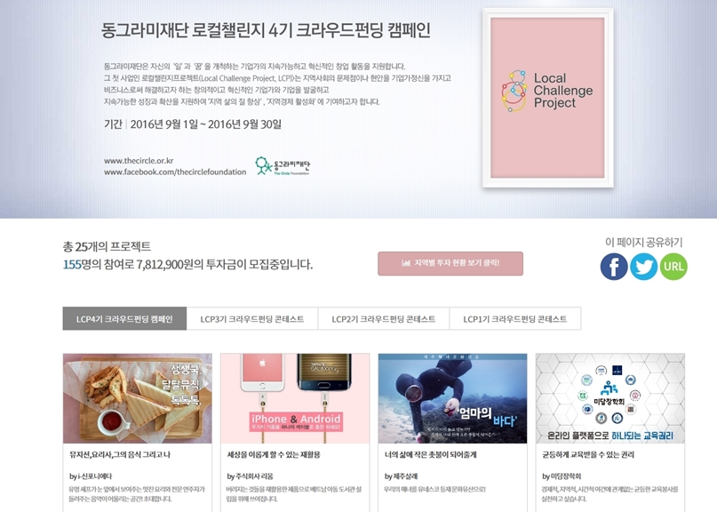This screenshot has width=717, height=512.
Task: Click the Local Challenge Project framed poster
Action: click(x=547, y=98)
